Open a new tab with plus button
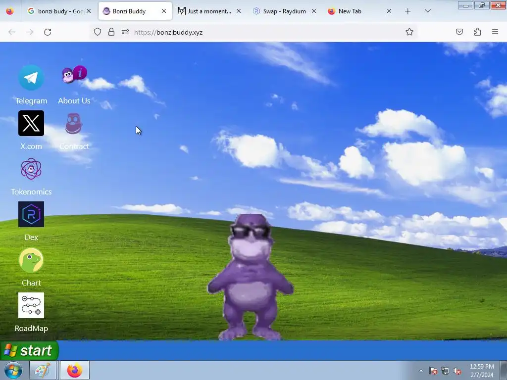Viewport: 507px width, 380px height. point(408,11)
